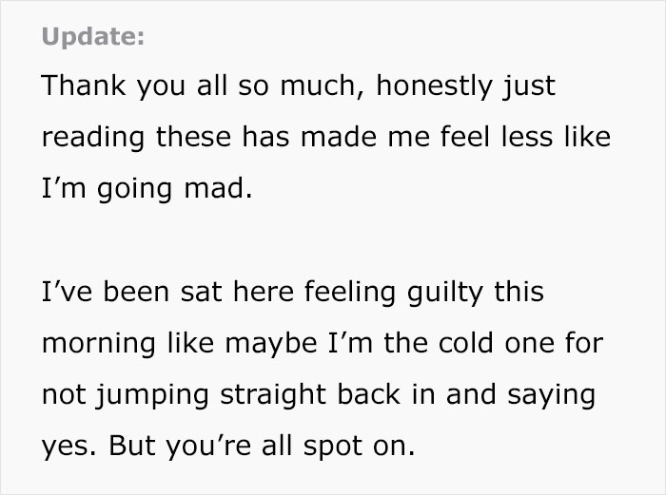Click the word 'mad.'
Viewport: 666px width, 495px height.
[x=218, y=188]
